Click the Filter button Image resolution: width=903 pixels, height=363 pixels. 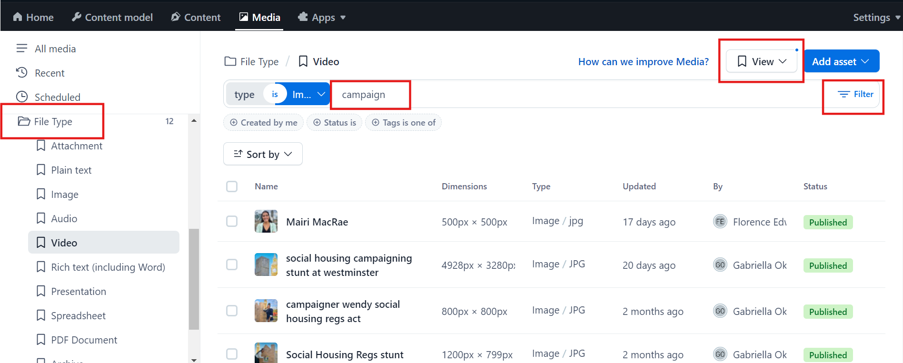(855, 94)
